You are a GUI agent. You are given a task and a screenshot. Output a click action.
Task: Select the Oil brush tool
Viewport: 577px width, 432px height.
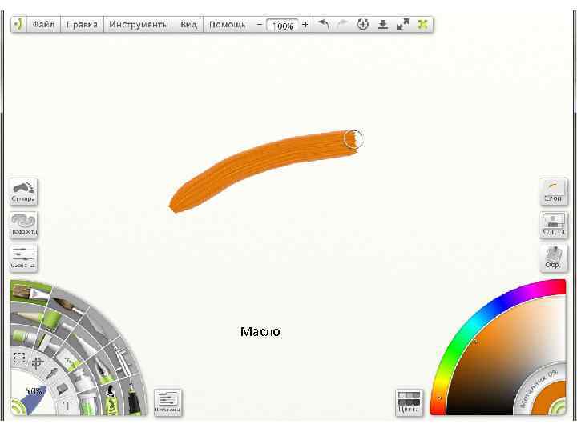tap(30, 293)
